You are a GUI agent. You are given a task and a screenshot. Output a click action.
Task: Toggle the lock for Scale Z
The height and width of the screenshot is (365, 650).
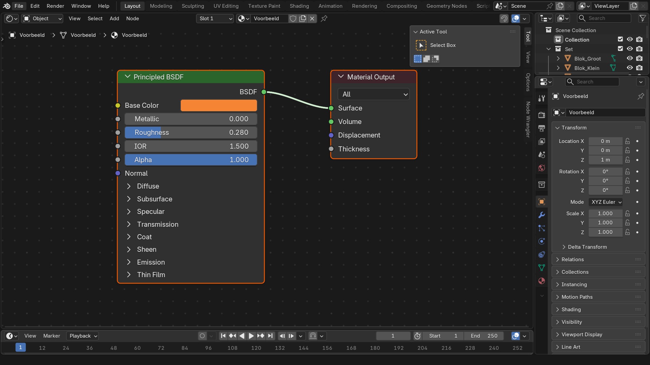tap(628, 232)
